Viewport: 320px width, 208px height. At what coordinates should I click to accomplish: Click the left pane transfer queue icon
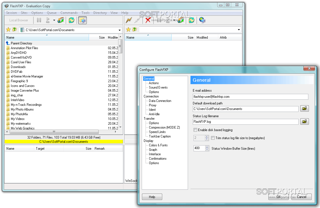pyautogui.click(x=61, y=20)
